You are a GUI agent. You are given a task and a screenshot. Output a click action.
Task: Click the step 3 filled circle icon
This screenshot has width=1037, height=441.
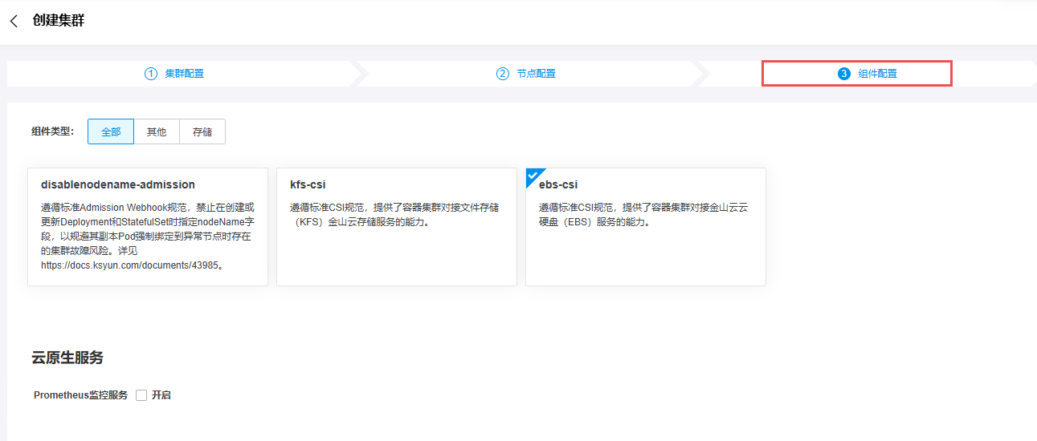click(x=843, y=74)
